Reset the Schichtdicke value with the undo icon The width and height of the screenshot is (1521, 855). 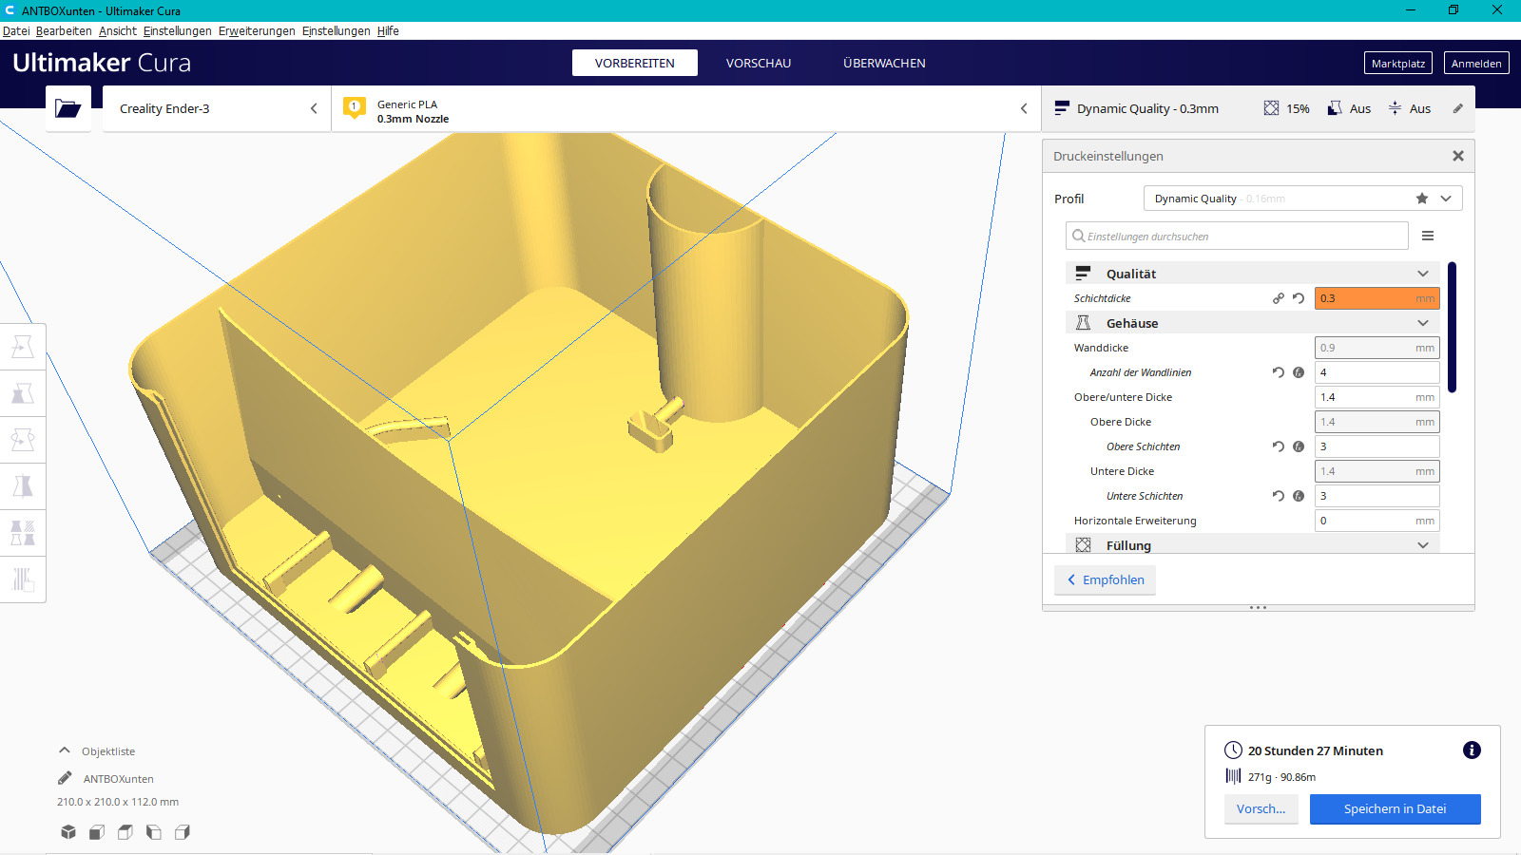pos(1299,298)
